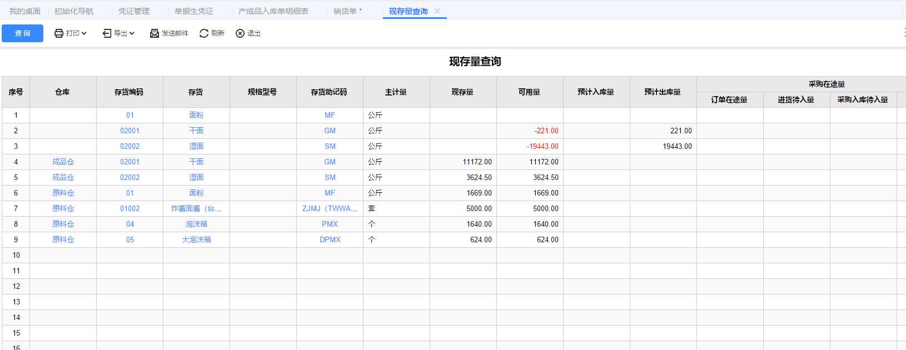Open the 泡沫箱 item link in row 8

196,224
